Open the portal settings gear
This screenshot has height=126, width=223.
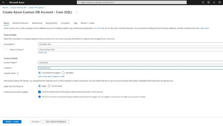tap(220, 2)
